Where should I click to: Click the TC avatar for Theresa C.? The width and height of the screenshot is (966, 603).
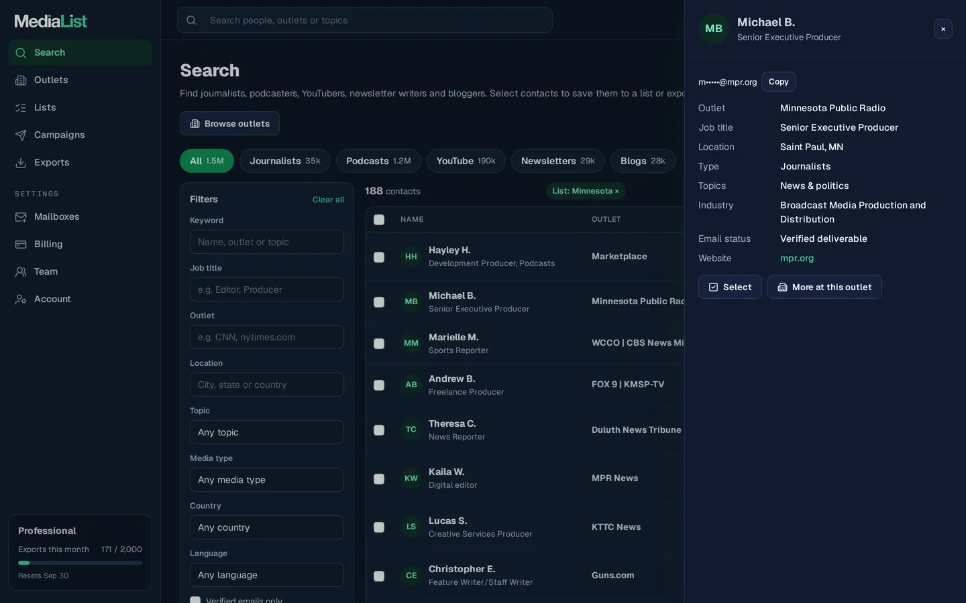pos(411,429)
